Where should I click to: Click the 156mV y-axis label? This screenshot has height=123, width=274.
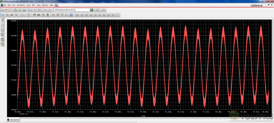tap(13, 65)
